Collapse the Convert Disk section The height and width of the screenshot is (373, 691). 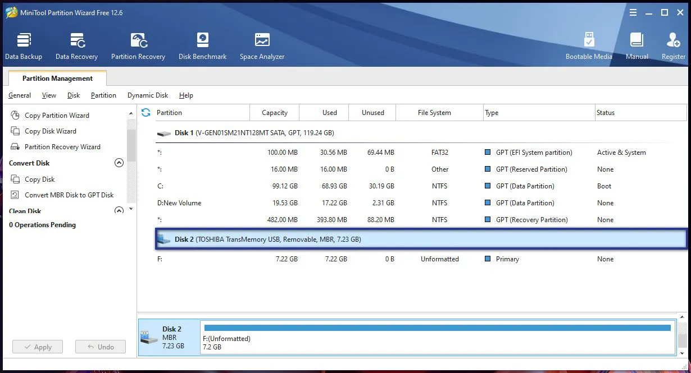(x=119, y=163)
